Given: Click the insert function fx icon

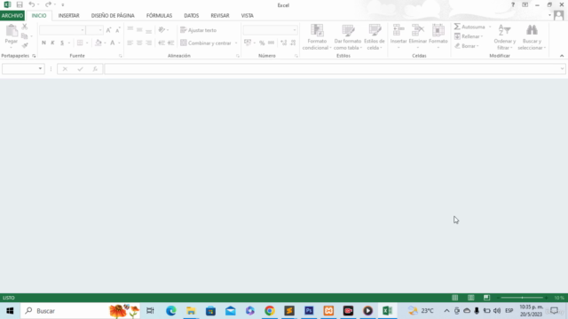Looking at the screenshot, I should point(95,69).
